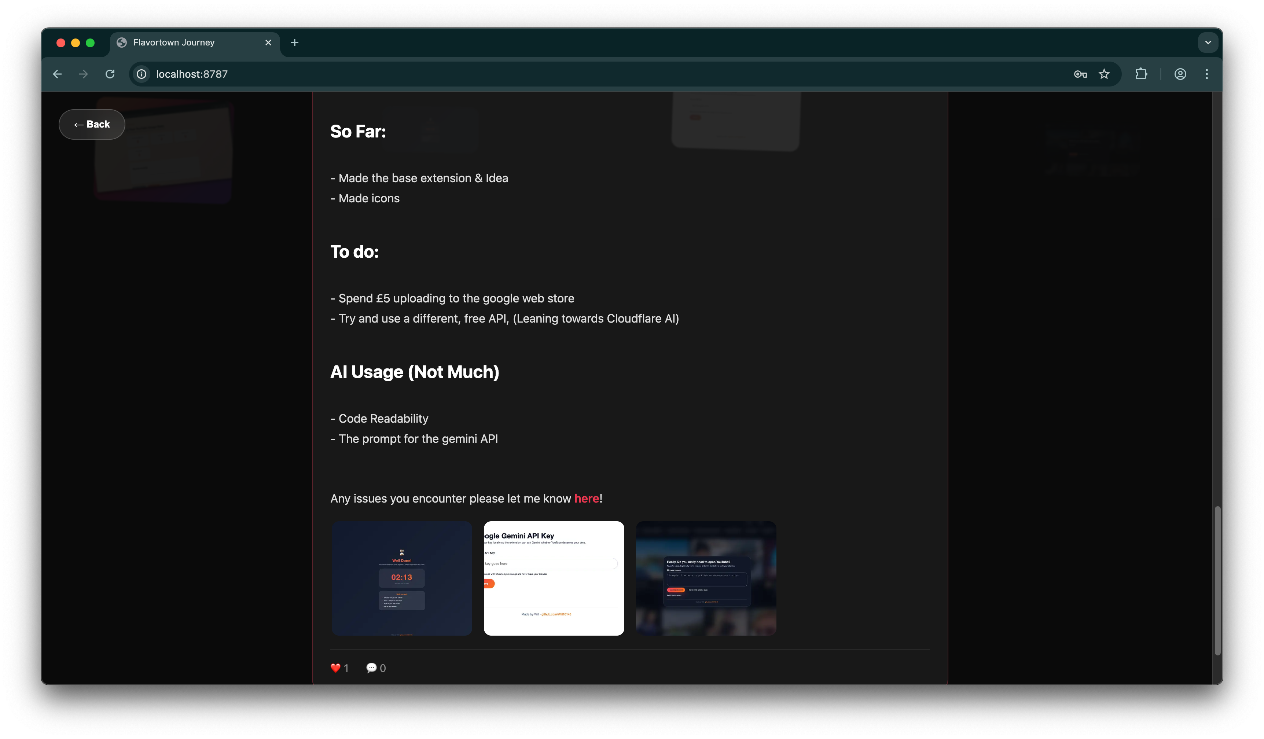Click the Back button

click(x=92, y=124)
